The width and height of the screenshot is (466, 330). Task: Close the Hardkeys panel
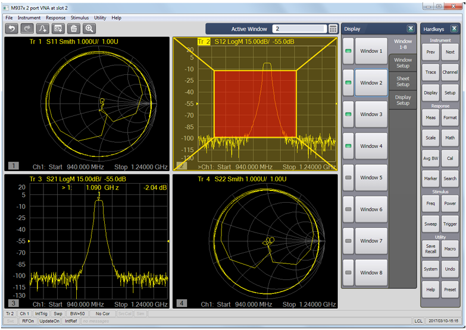point(454,29)
